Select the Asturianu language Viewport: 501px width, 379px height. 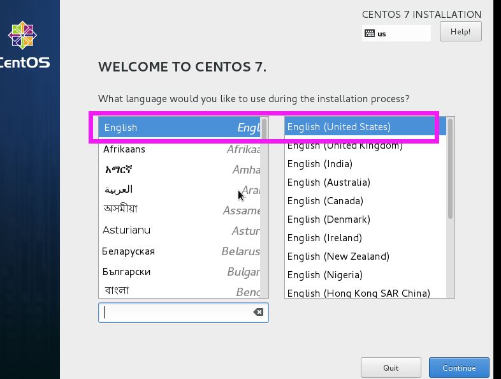point(126,230)
